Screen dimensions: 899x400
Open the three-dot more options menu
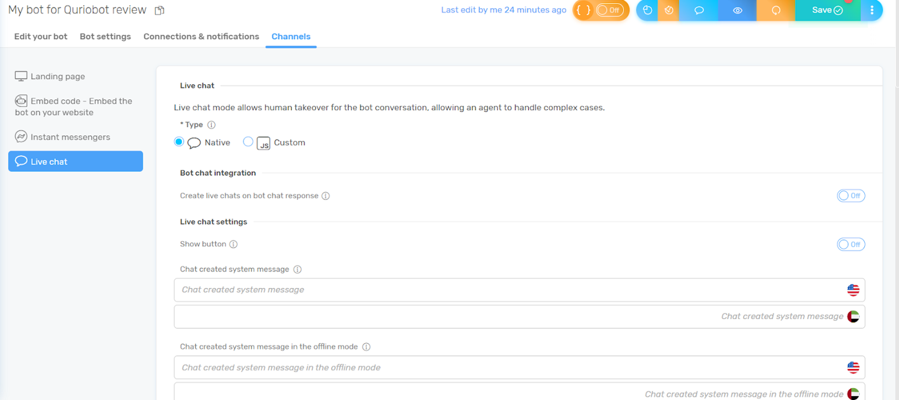point(872,10)
